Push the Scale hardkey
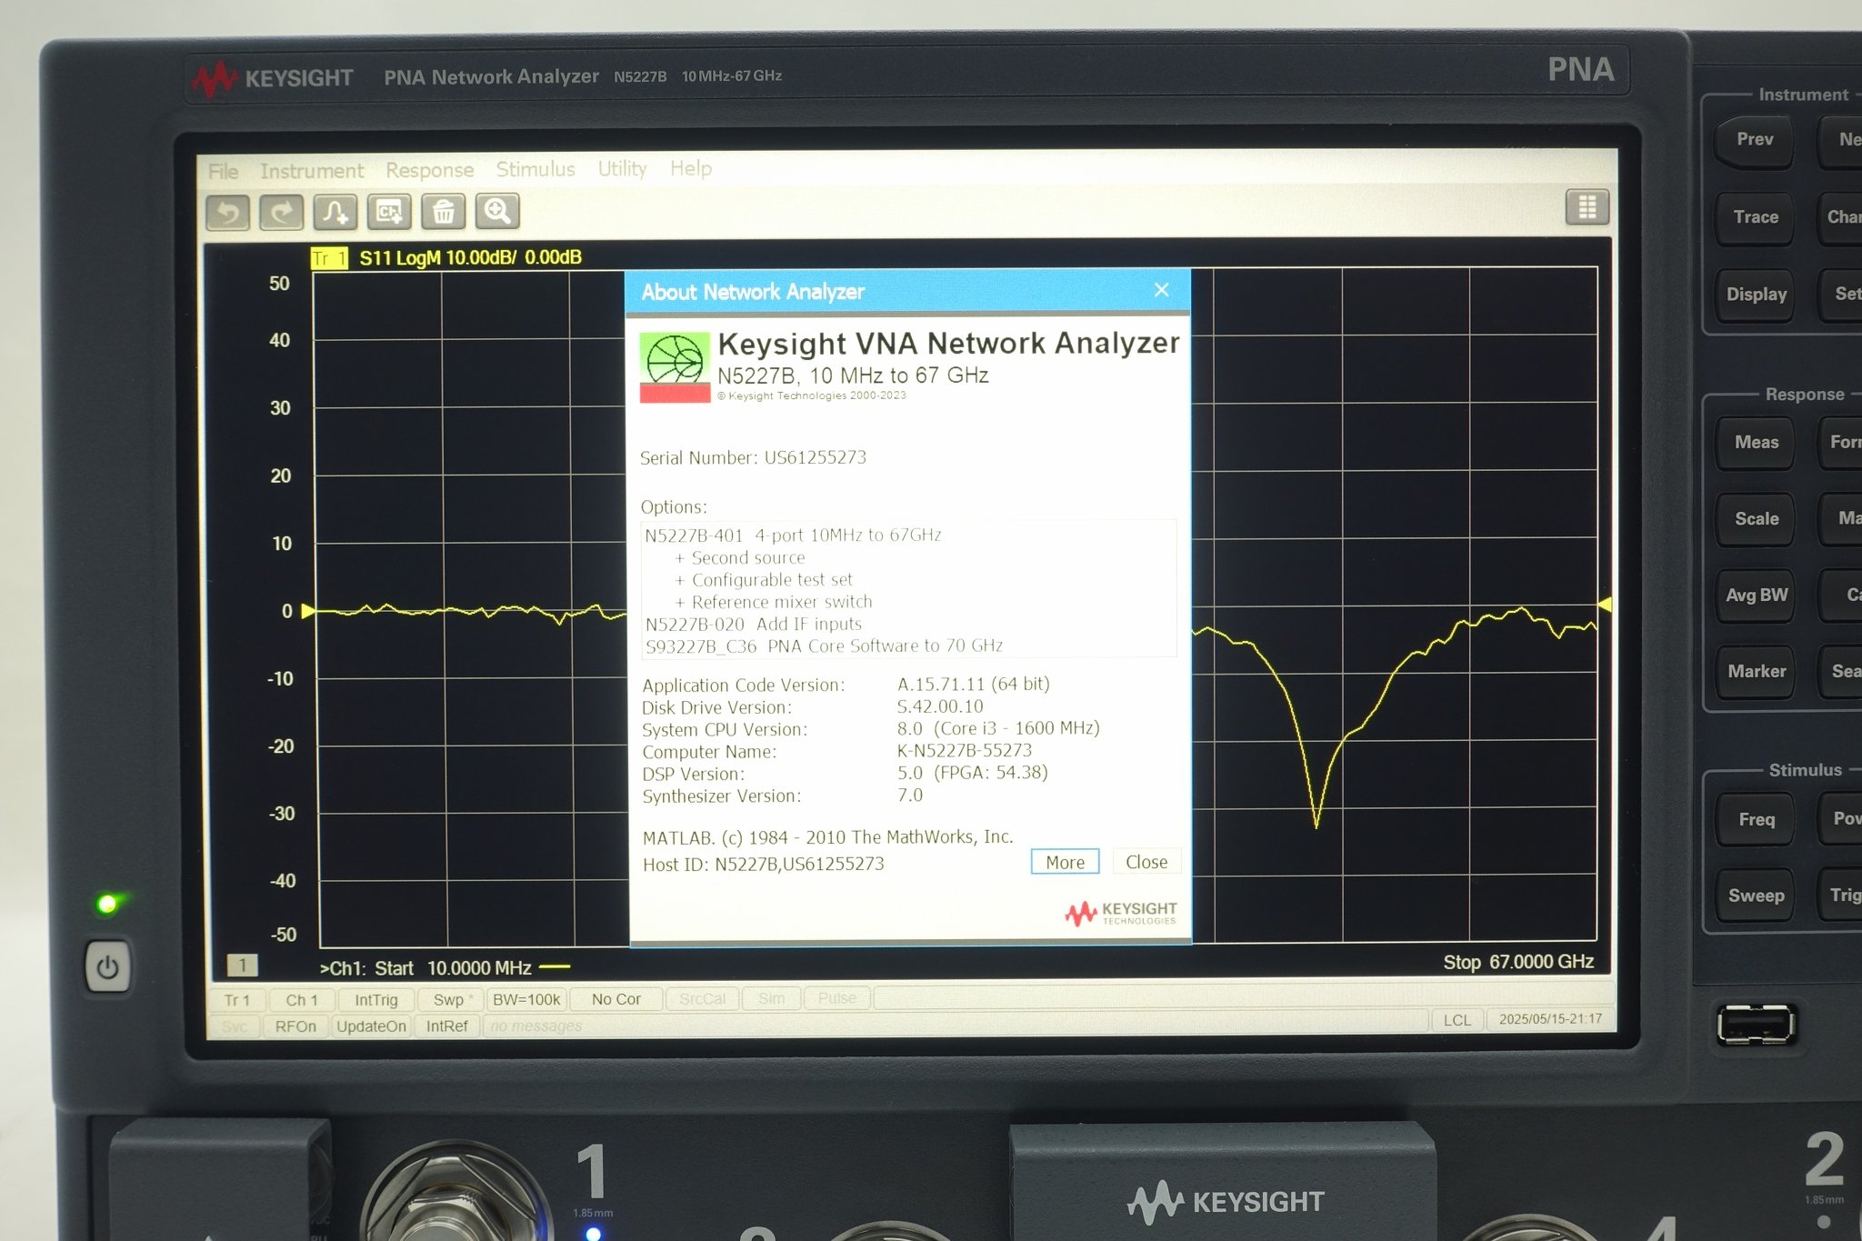 click(x=1756, y=519)
